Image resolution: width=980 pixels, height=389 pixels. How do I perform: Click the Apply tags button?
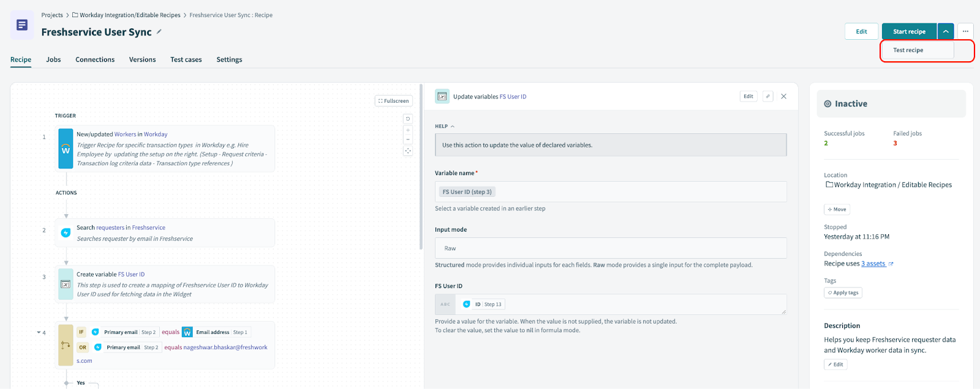843,292
